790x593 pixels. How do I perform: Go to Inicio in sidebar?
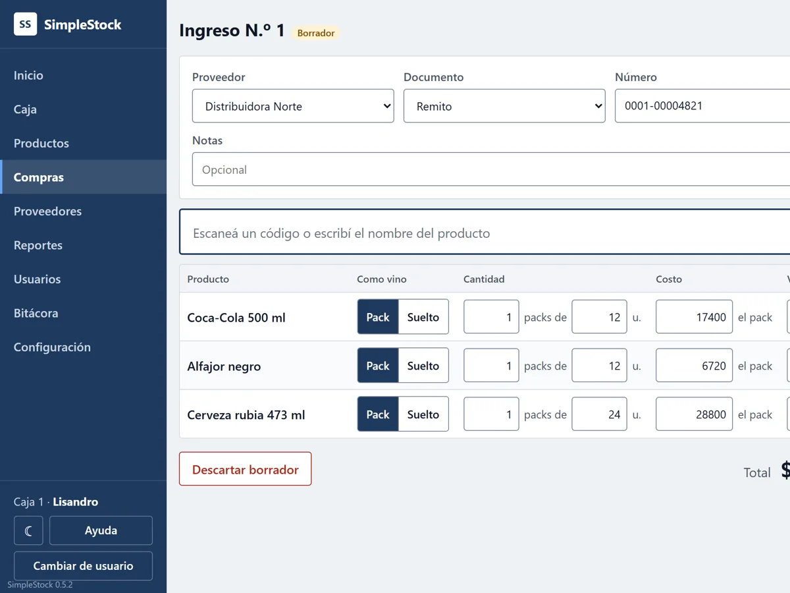pos(84,75)
